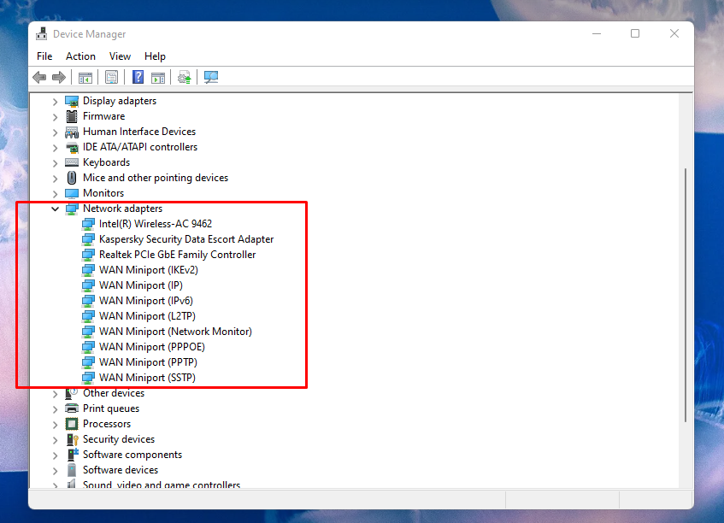Click icon next to Intel(R) Wireless-AC 9462
The width and height of the screenshot is (724, 523).
pyautogui.click(x=88, y=225)
